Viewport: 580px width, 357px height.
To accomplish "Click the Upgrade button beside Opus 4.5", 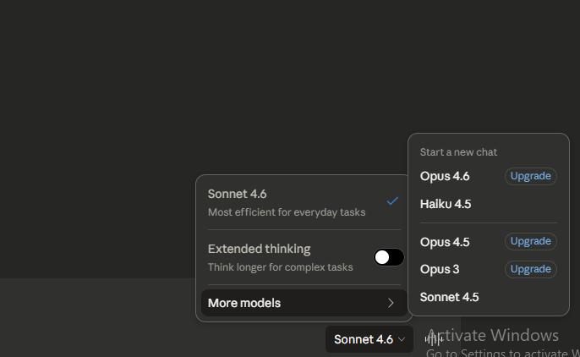I will [x=530, y=241].
